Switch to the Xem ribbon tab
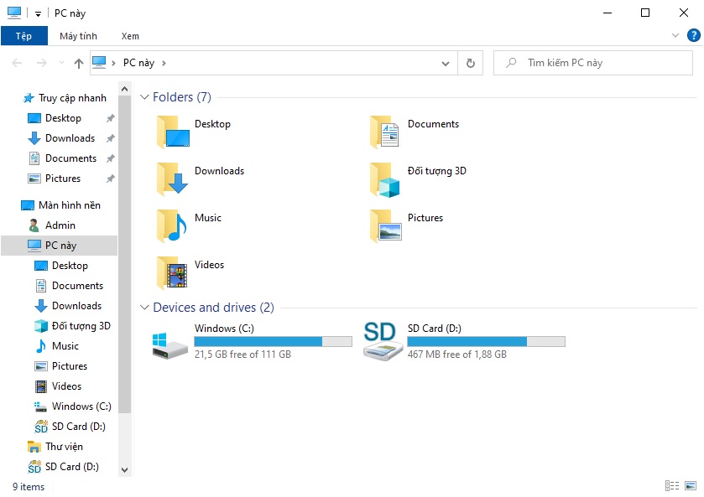The width and height of the screenshot is (704, 497). pos(130,36)
